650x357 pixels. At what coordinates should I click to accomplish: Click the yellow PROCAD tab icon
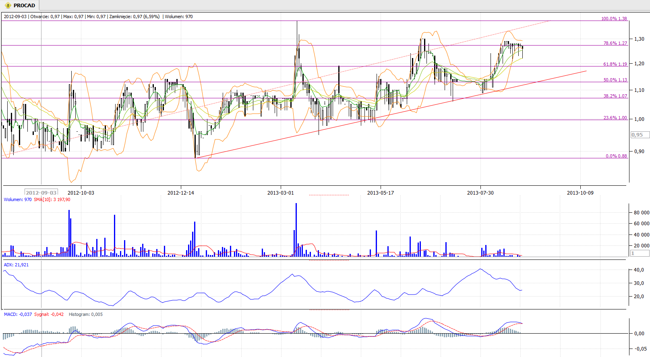8,6
